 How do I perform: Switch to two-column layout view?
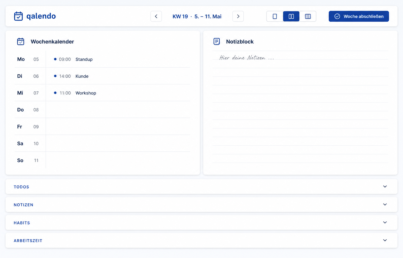click(x=291, y=16)
